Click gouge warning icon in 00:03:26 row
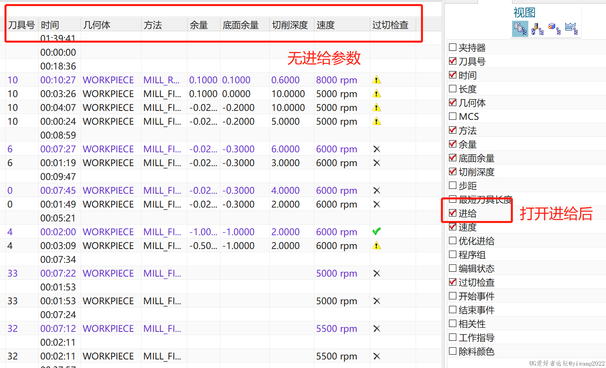The width and height of the screenshot is (606, 368). (377, 94)
